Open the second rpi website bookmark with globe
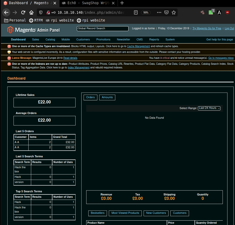This screenshot has width=235, height=225. tap(91, 20)
